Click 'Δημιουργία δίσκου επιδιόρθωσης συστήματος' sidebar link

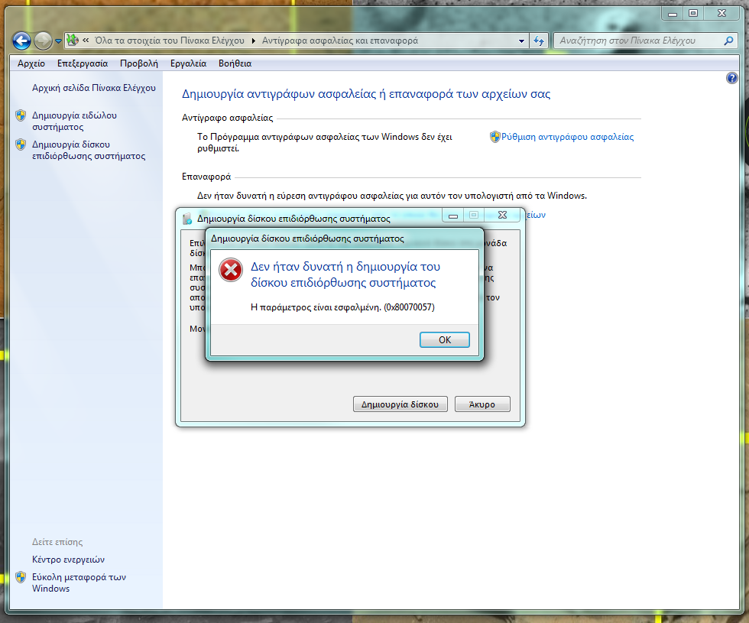pos(89,150)
